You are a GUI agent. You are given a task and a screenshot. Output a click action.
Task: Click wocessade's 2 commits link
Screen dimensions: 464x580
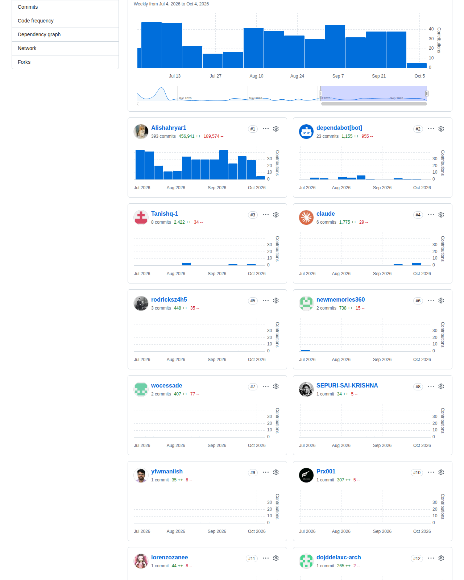[x=161, y=394]
